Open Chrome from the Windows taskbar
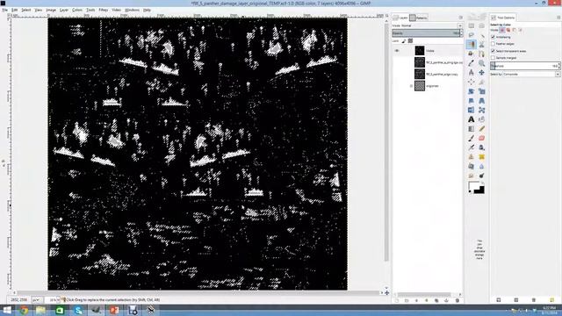The image size is (562, 316). pos(24,310)
